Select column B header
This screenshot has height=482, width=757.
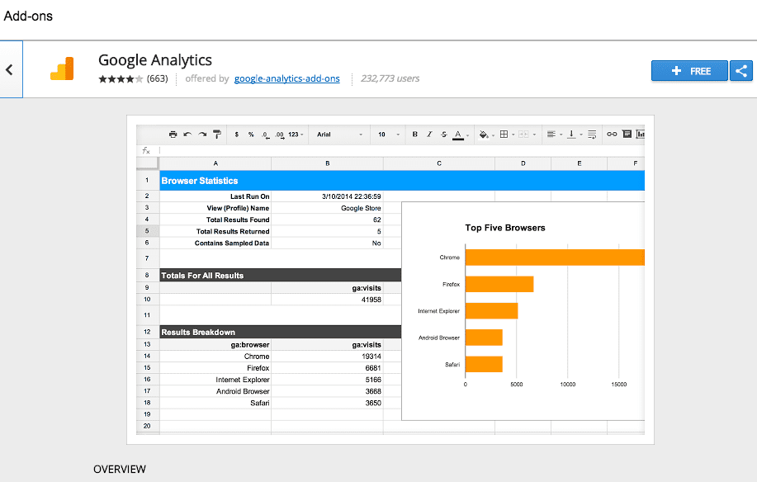328,163
